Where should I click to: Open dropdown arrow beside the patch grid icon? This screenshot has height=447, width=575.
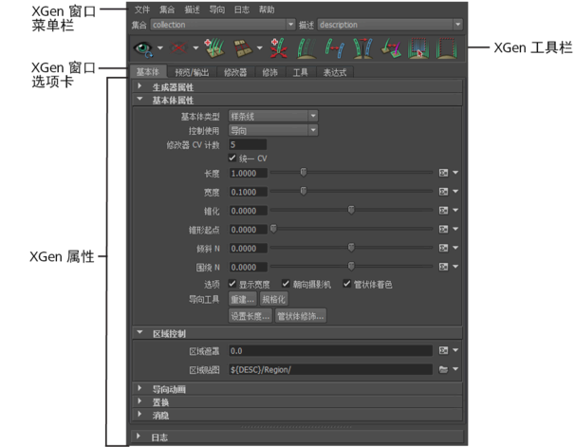(x=260, y=48)
